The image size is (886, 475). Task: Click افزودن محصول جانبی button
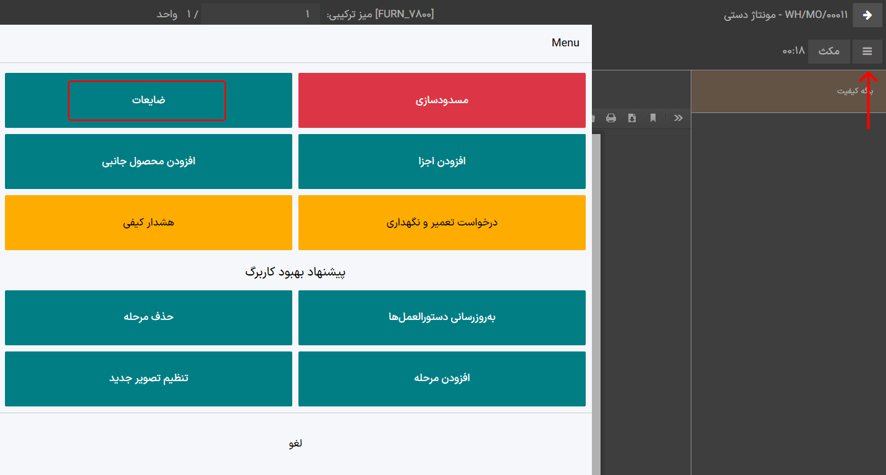(x=148, y=161)
